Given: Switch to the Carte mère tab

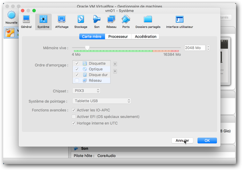Looking at the screenshot, I should click(92, 37).
